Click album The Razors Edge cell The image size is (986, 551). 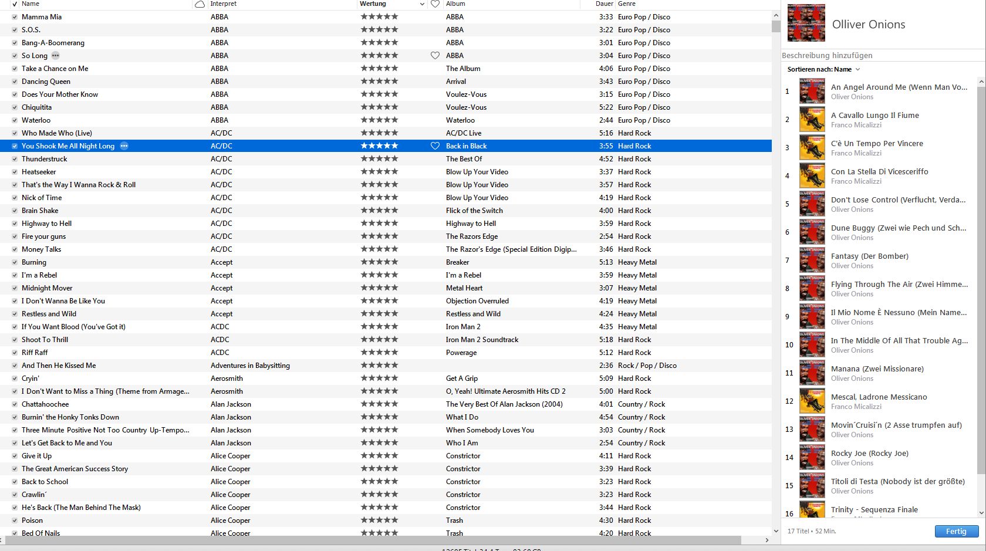472,236
